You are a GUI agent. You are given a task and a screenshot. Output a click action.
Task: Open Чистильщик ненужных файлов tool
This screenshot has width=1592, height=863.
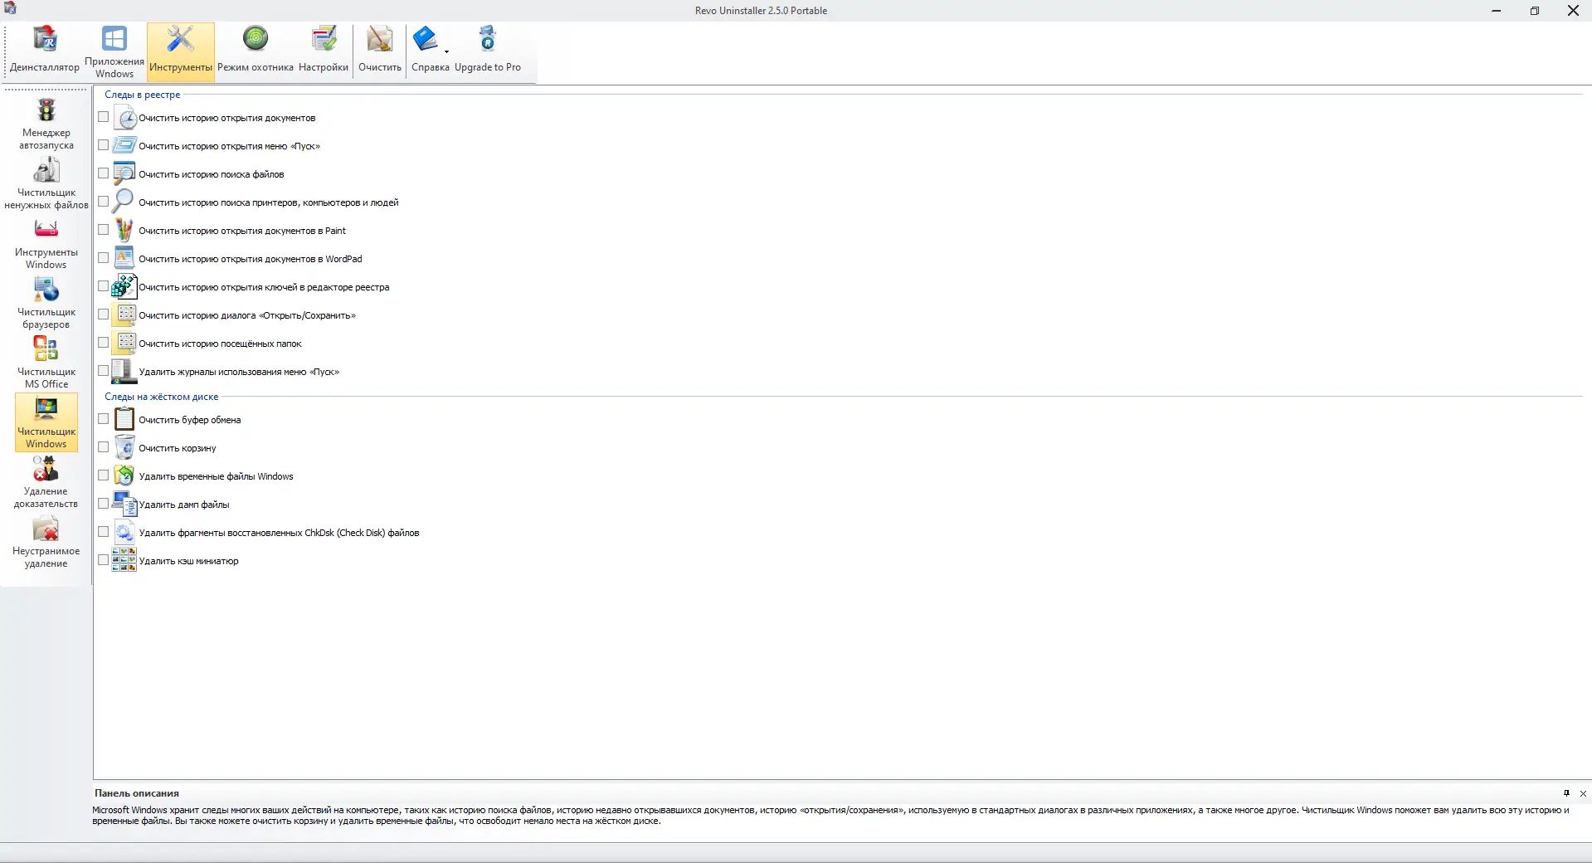click(x=46, y=184)
